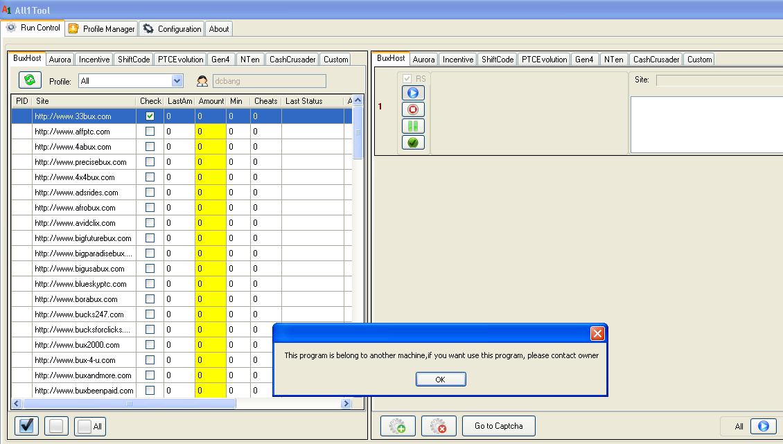783x444 pixels.
Task: Open the Configuration tab
Action: [172, 29]
